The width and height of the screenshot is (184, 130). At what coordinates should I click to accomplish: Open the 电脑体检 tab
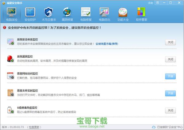(12, 14)
